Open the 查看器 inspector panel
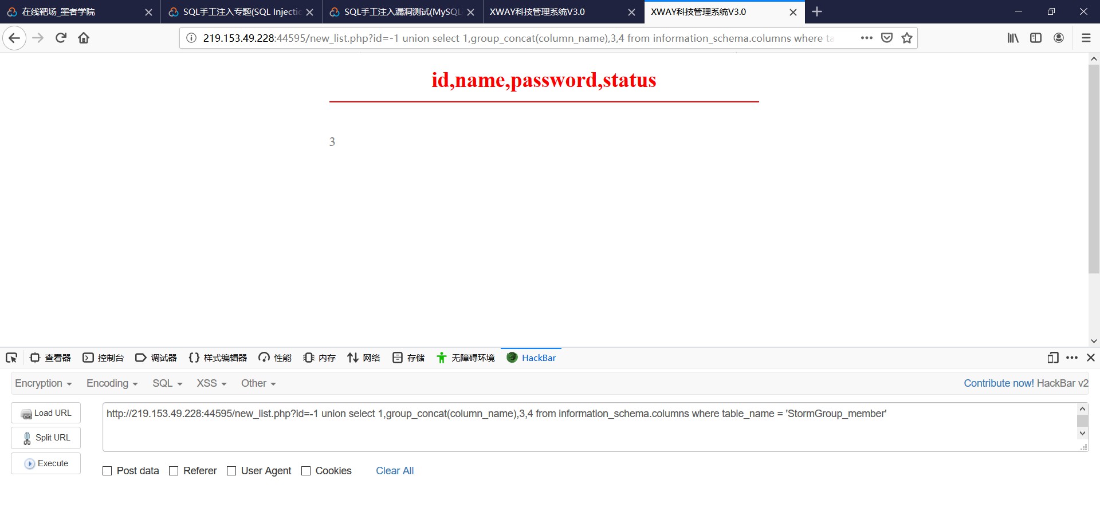Viewport: 1100px width, 508px height. (50, 358)
